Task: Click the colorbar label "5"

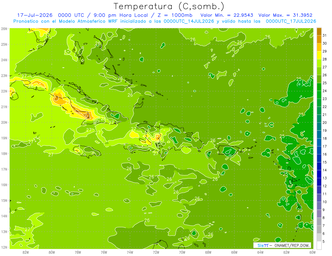Action: coord(324,242)
